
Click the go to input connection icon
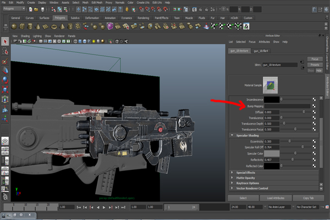click(x=302, y=62)
